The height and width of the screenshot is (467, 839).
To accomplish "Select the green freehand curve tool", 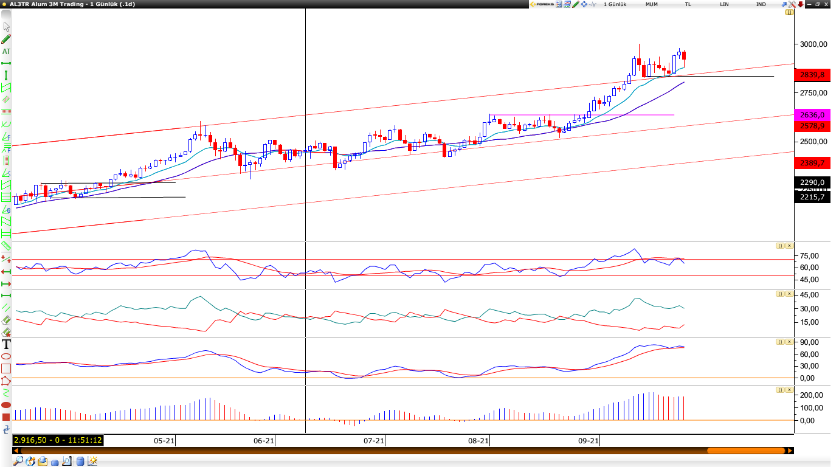I will pyautogui.click(x=7, y=393).
